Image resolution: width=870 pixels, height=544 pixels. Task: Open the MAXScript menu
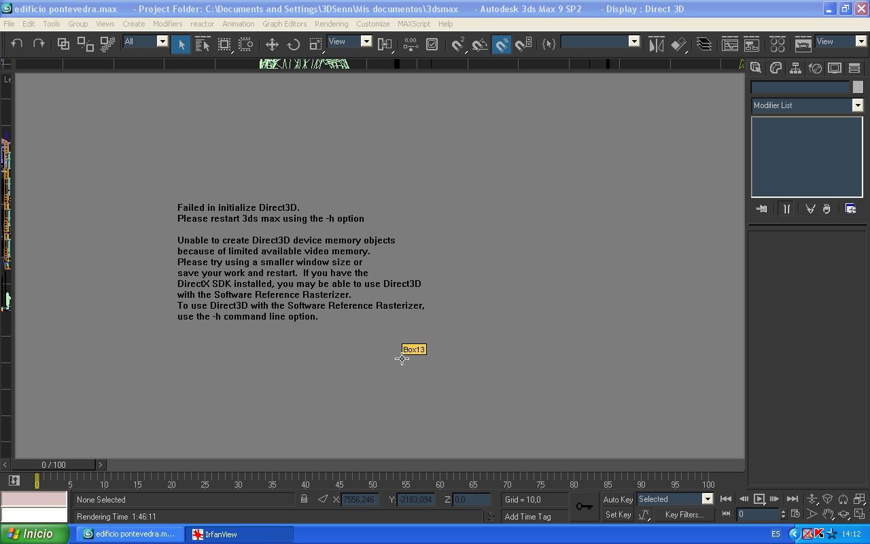point(413,24)
